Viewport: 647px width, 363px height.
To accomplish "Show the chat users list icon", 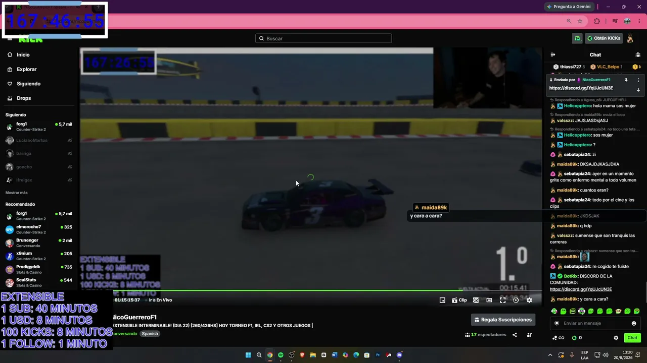I will point(638,54).
